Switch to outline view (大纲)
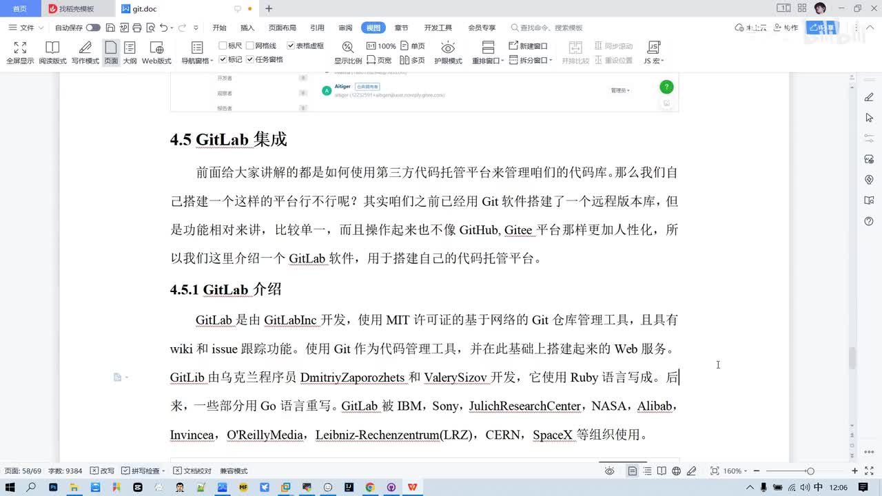Image resolution: width=882 pixels, height=496 pixels. click(130, 52)
